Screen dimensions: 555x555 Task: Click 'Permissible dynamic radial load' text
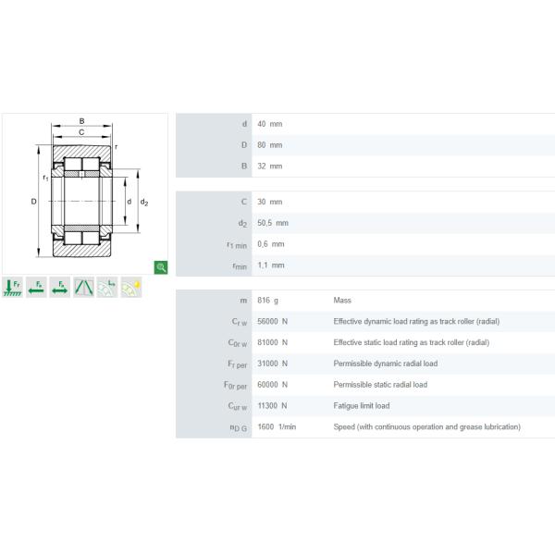click(385, 364)
